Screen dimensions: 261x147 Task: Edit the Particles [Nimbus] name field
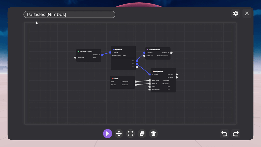(69, 14)
